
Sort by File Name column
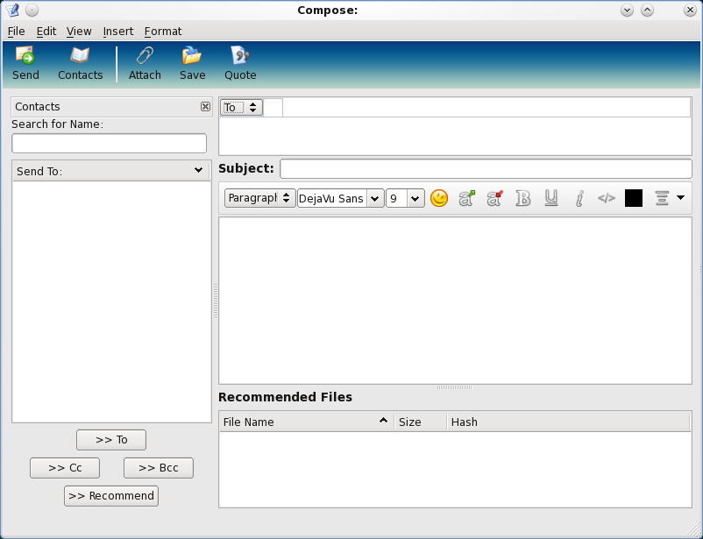tap(306, 422)
